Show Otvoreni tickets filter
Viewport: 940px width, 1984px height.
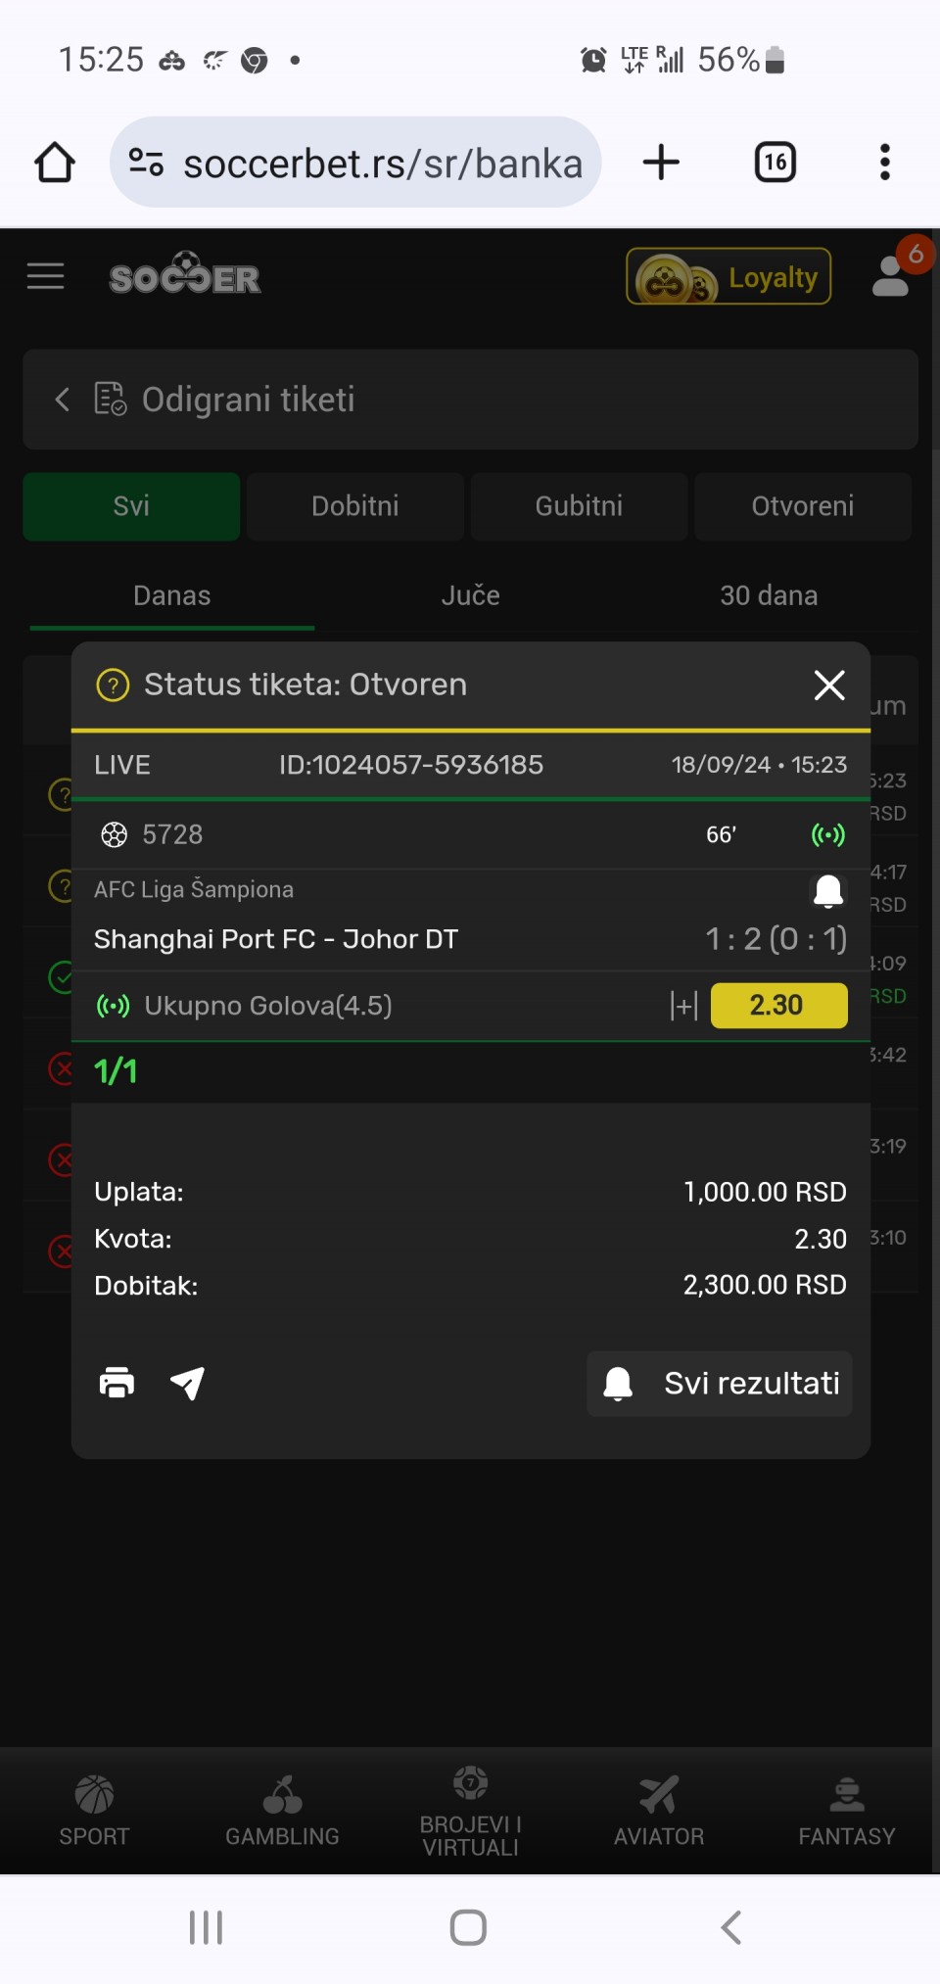point(803,506)
